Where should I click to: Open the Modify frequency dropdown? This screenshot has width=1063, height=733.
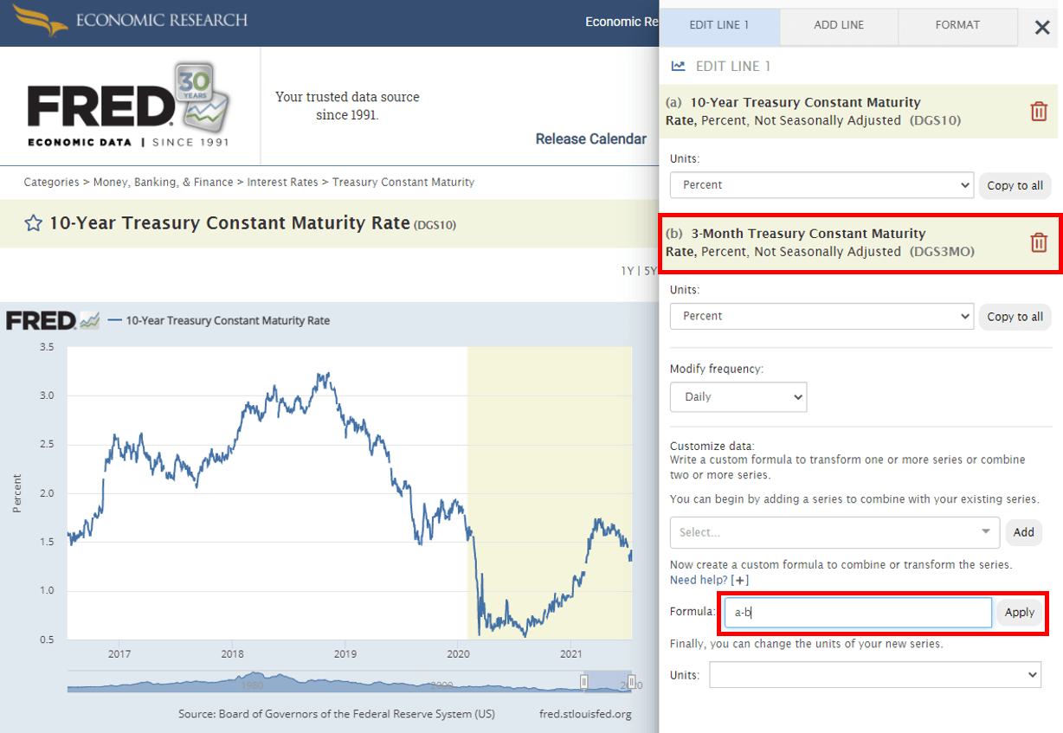click(738, 397)
